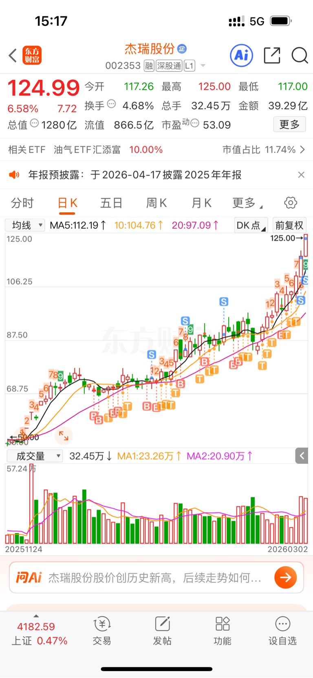Open the 交易 trade icon
Screen dimensions: 313x678
(x=102, y=631)
